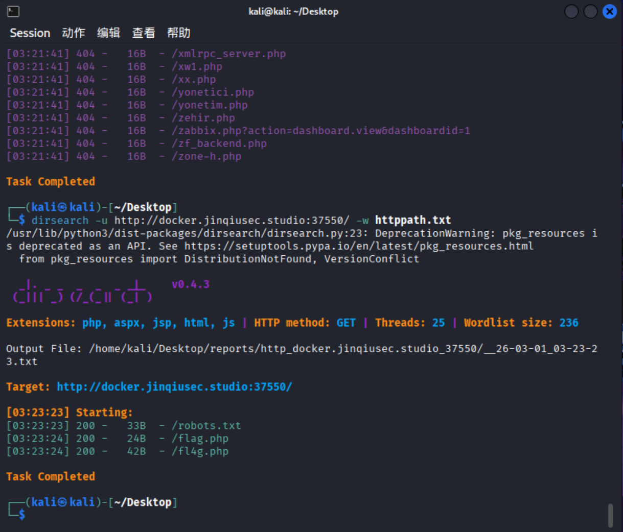Click the URL in the dirsearch command

point(232,221)
